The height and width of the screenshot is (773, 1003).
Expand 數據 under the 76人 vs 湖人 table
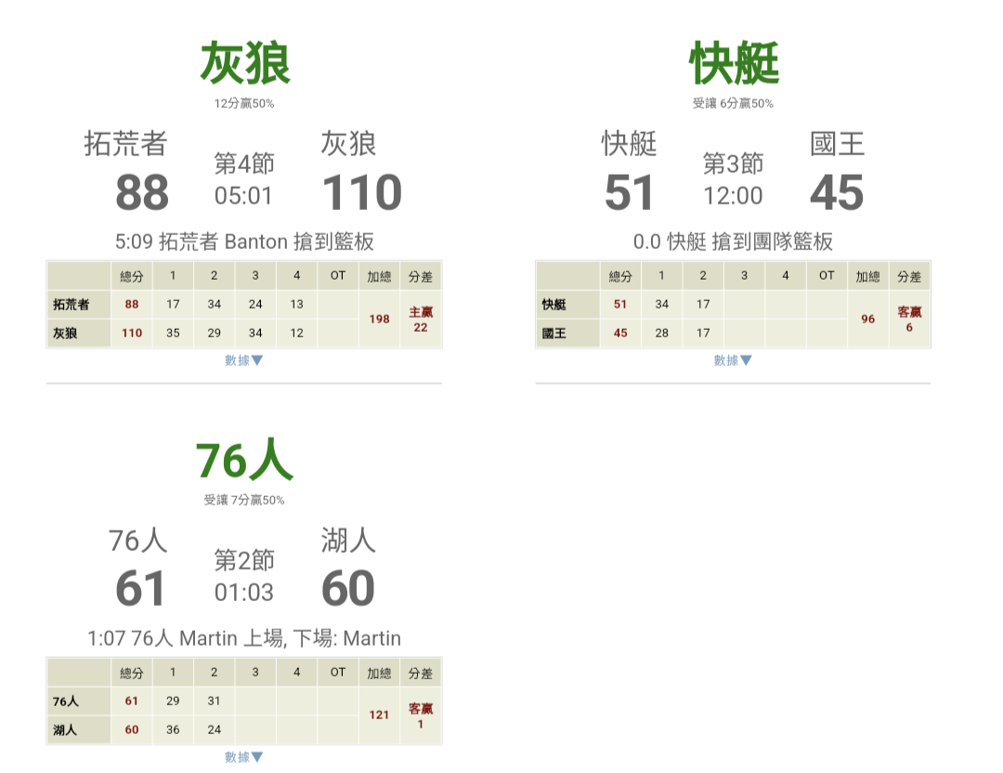tap(243, 757)
